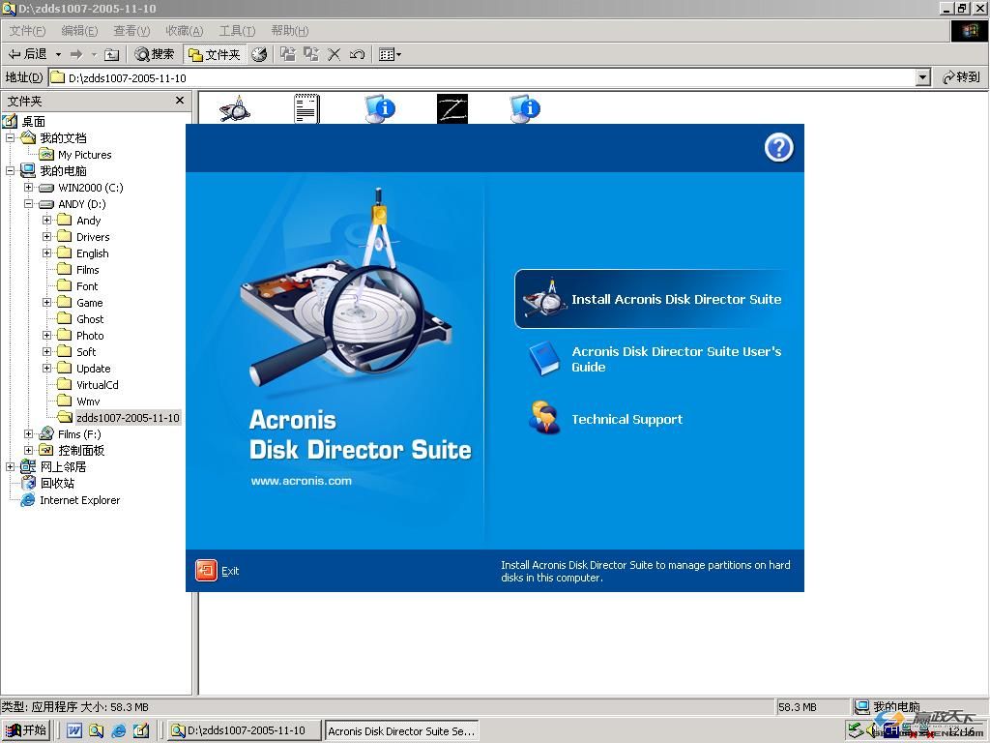990x743 pixels.
Task: Select the Acronis setup file icon
Action: click(x=235, y=108)
